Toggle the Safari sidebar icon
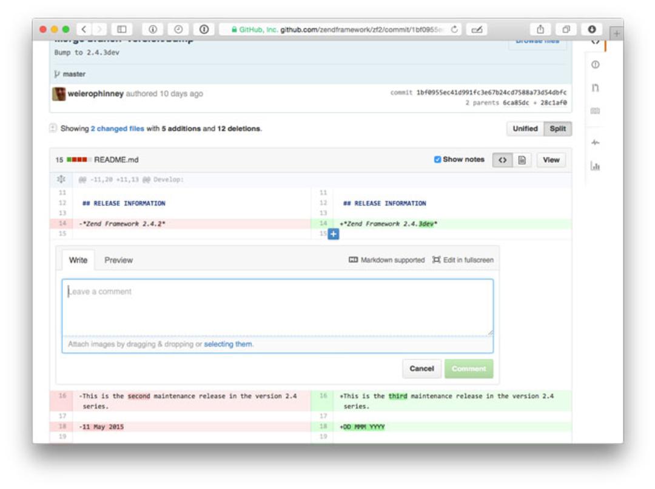The image size is (655, 489). pyautogui.click(x=121, y=29)
